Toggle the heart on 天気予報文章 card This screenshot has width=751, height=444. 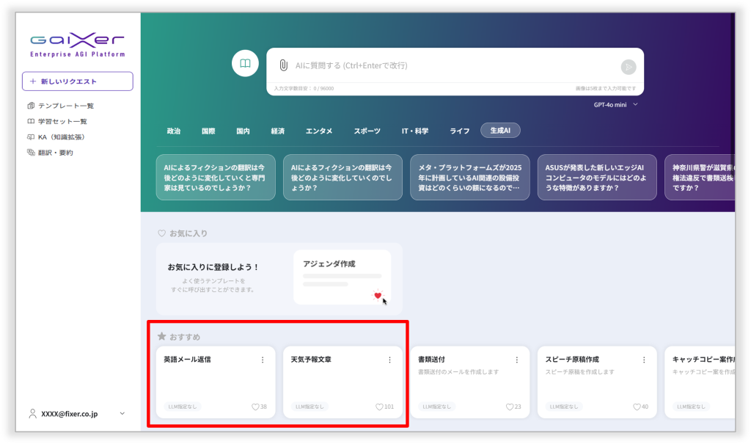(380, 407)
